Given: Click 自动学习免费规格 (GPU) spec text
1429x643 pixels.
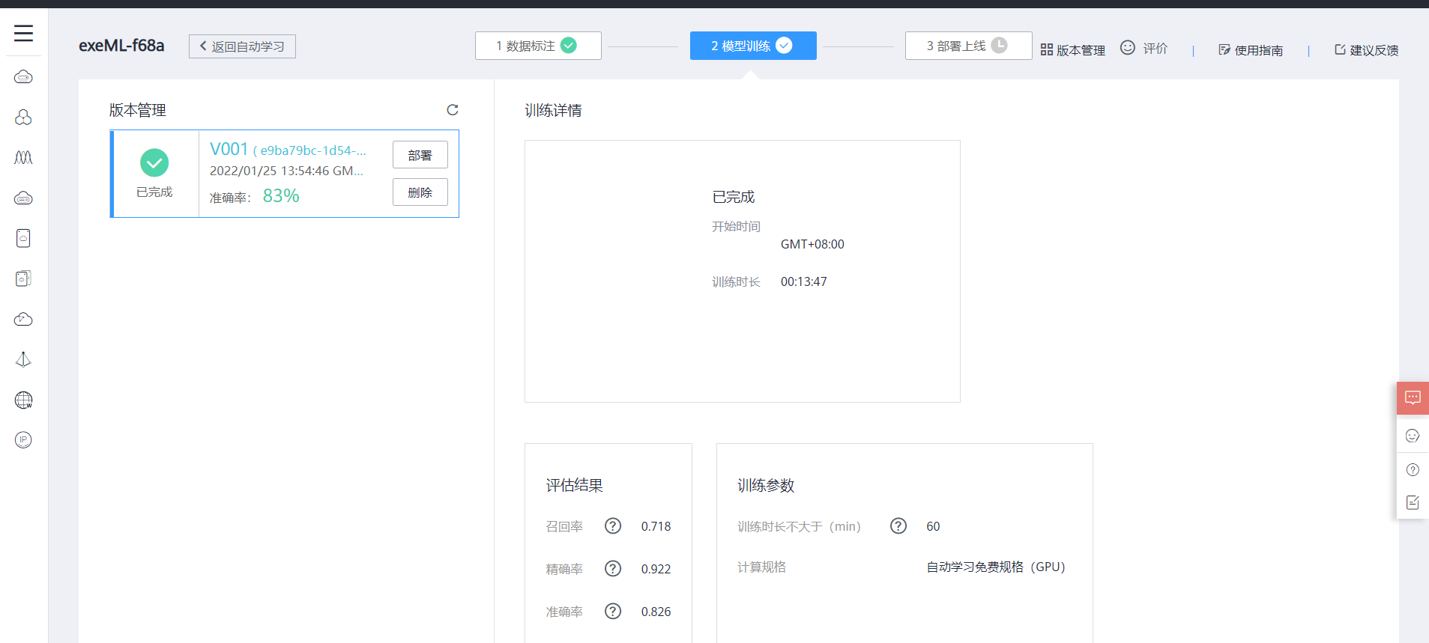Looking at the screenshot, I should (996, 567).
